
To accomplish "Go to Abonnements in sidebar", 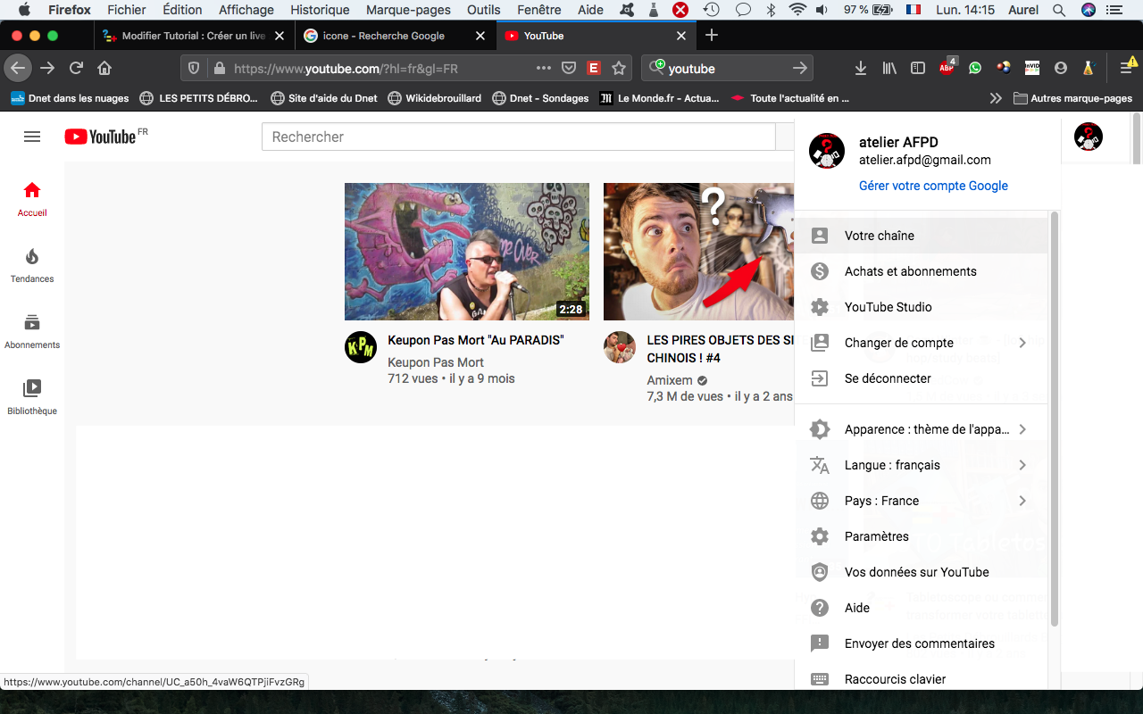I will 32,323.
